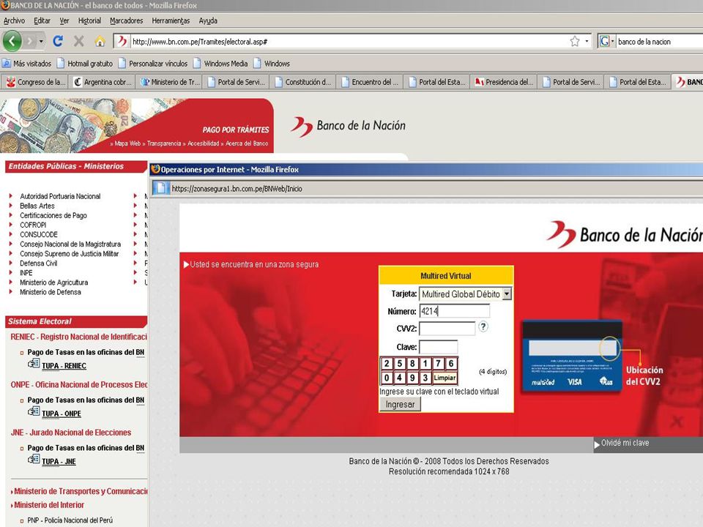Viewport: 703px width, 527px height.
Task: Click the CVV2 help question mark icon
Action: point(483,326)
